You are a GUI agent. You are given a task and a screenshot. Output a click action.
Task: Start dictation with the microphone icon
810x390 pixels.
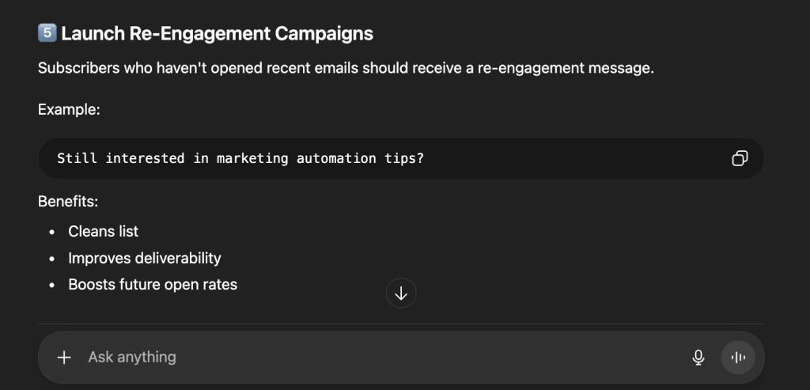point(698,358)
